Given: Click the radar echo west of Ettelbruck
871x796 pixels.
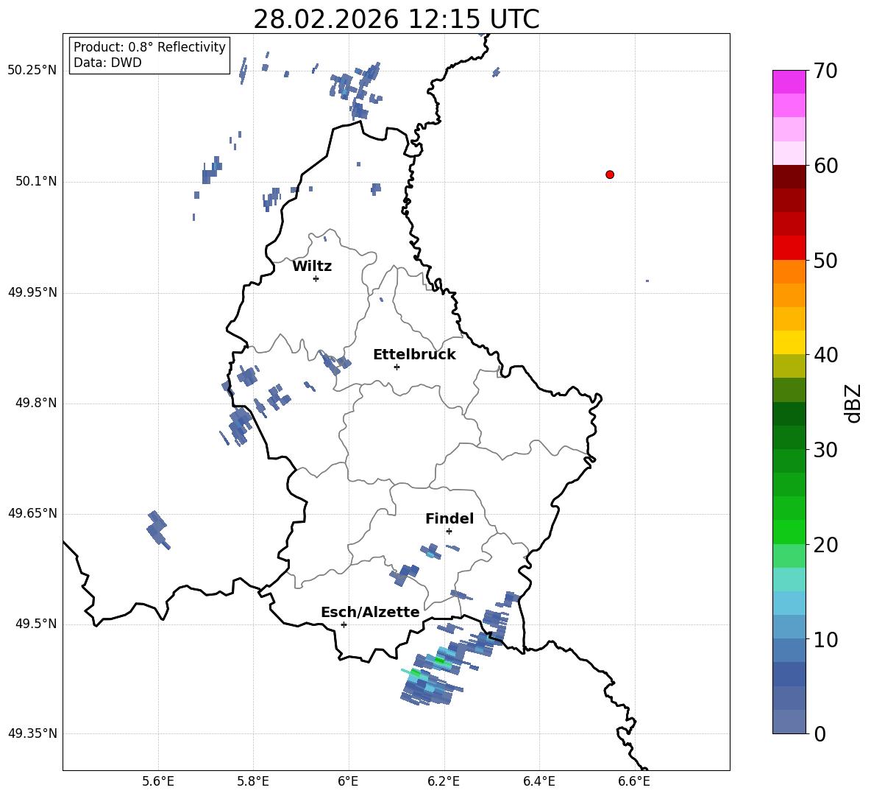Looking at the screenshot, I should (335, 362).
